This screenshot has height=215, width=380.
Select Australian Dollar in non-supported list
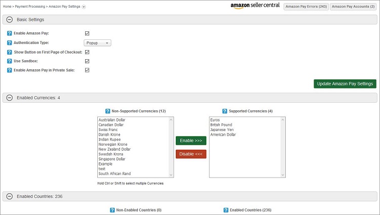pyautogui.click(x=112, y=120)
